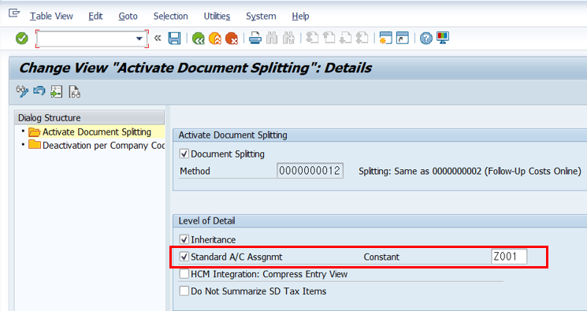Click the Print icon
The width and height of the screenshot is (587, 311).
point(255,38)
